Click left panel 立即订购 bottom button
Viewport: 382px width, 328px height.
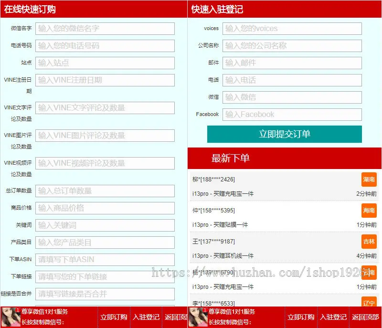pyautogui.click(x=114, y=317)
